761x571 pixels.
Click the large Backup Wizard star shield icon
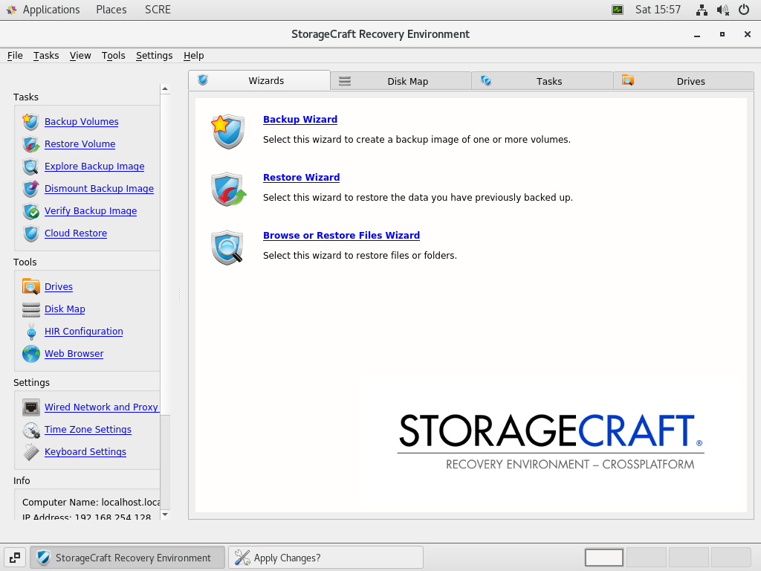coord(227,131)
